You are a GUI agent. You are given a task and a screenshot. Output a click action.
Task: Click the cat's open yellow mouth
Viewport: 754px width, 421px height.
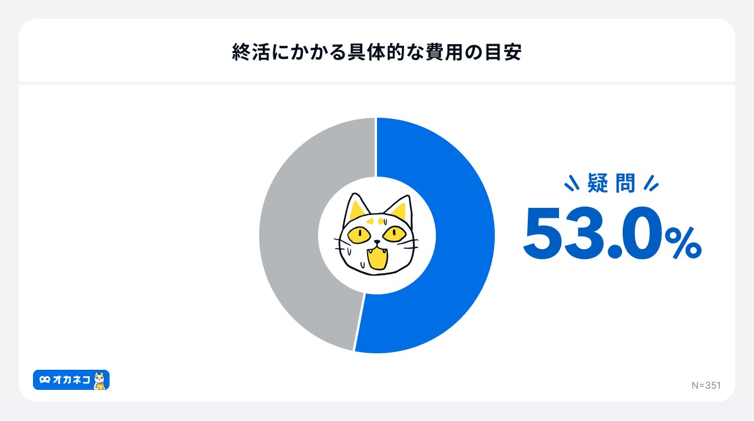(377, 258)
